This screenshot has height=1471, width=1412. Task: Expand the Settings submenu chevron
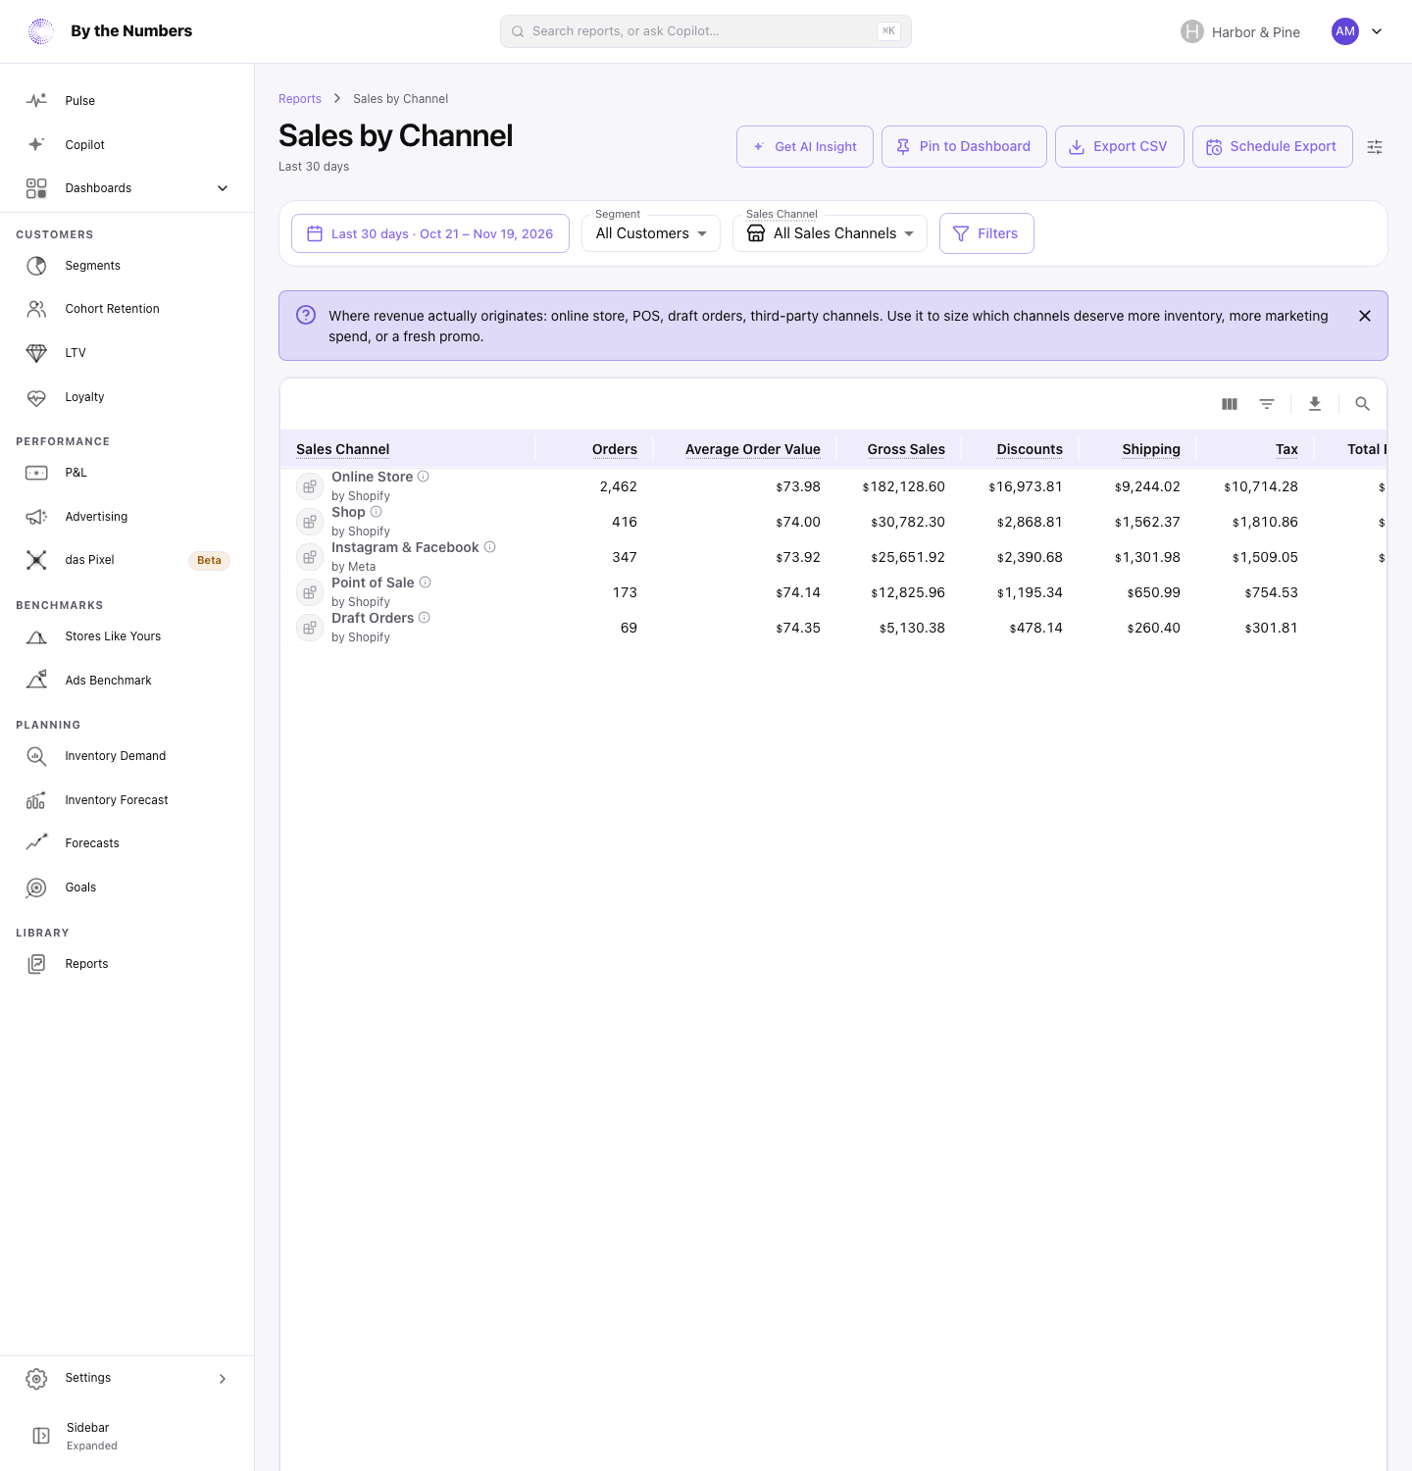(x=223, y=1379)
